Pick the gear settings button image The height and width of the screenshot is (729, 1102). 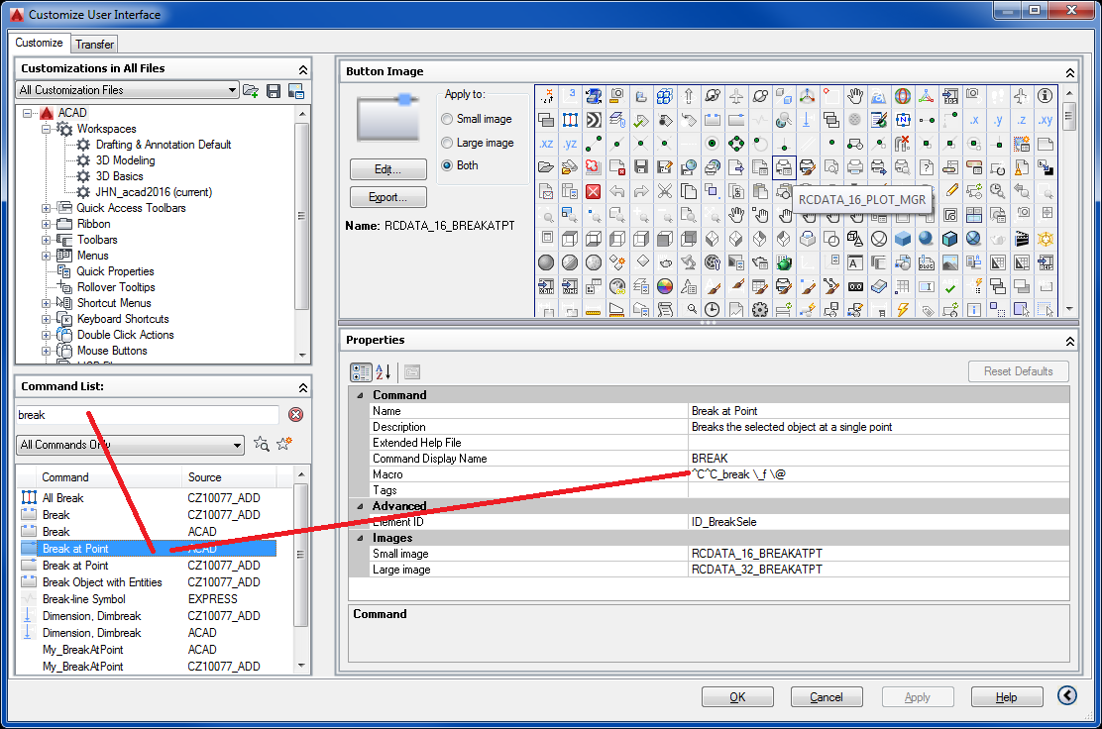pyautogui.click(x=760, y=309)
